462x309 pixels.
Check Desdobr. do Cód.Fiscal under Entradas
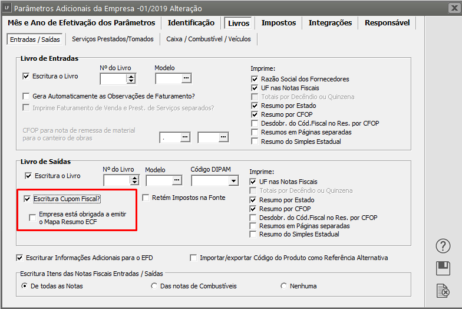[x=255, y=123]
